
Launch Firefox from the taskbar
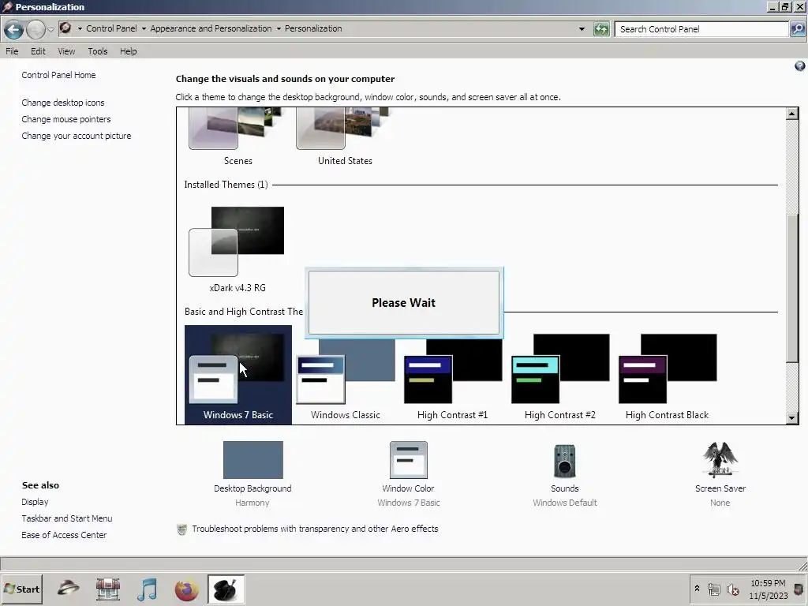tap(186, 589)
